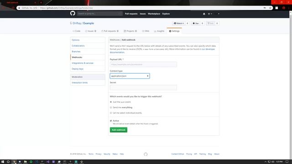Click Issues in the top navigation

pyautogui.click(x=143, y=14)
